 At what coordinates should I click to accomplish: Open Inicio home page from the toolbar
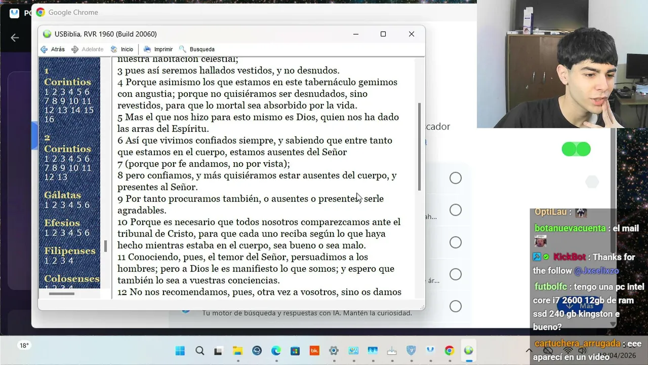coord(122,49)
